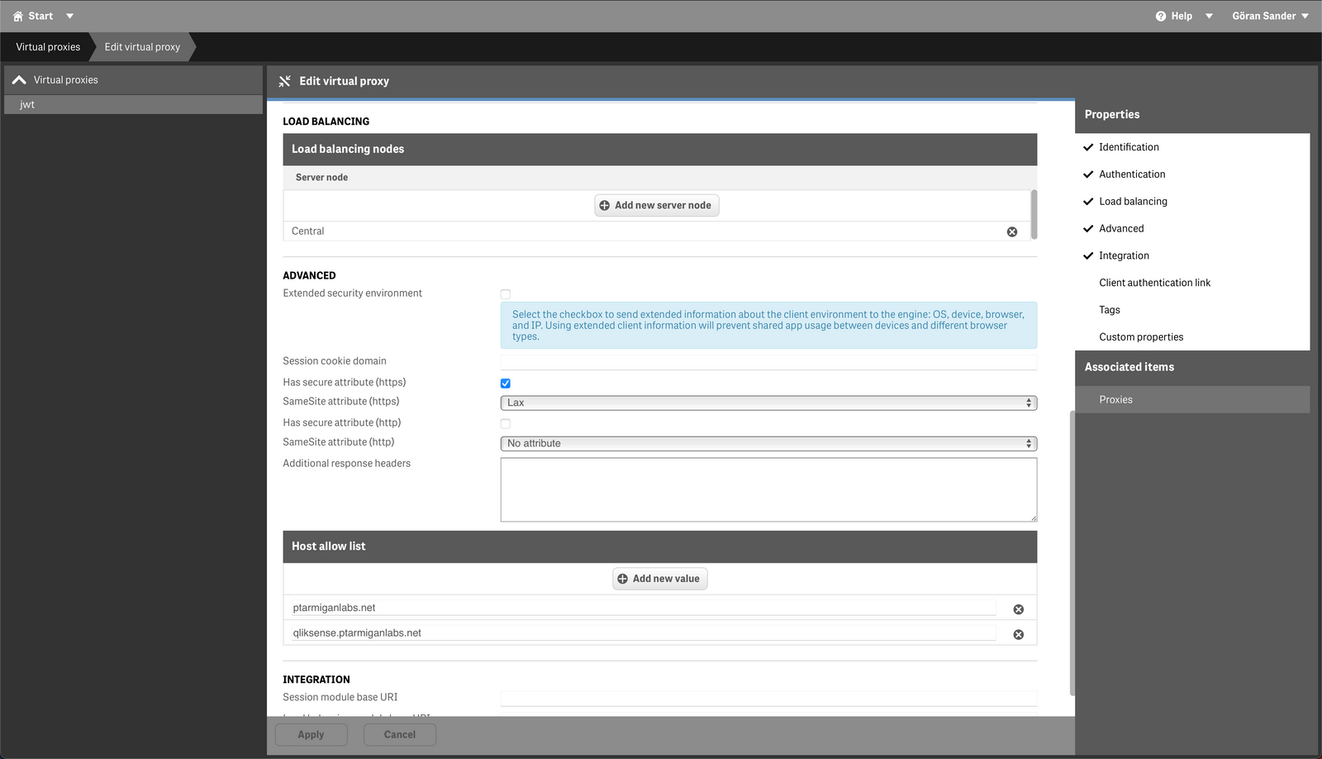
Task: Remove the qliksense.ptarmiganlabs.net entry
Action: [x=1018, y=634]
